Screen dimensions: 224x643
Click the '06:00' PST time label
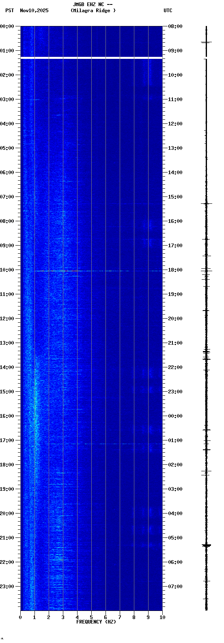coord(7,173)
